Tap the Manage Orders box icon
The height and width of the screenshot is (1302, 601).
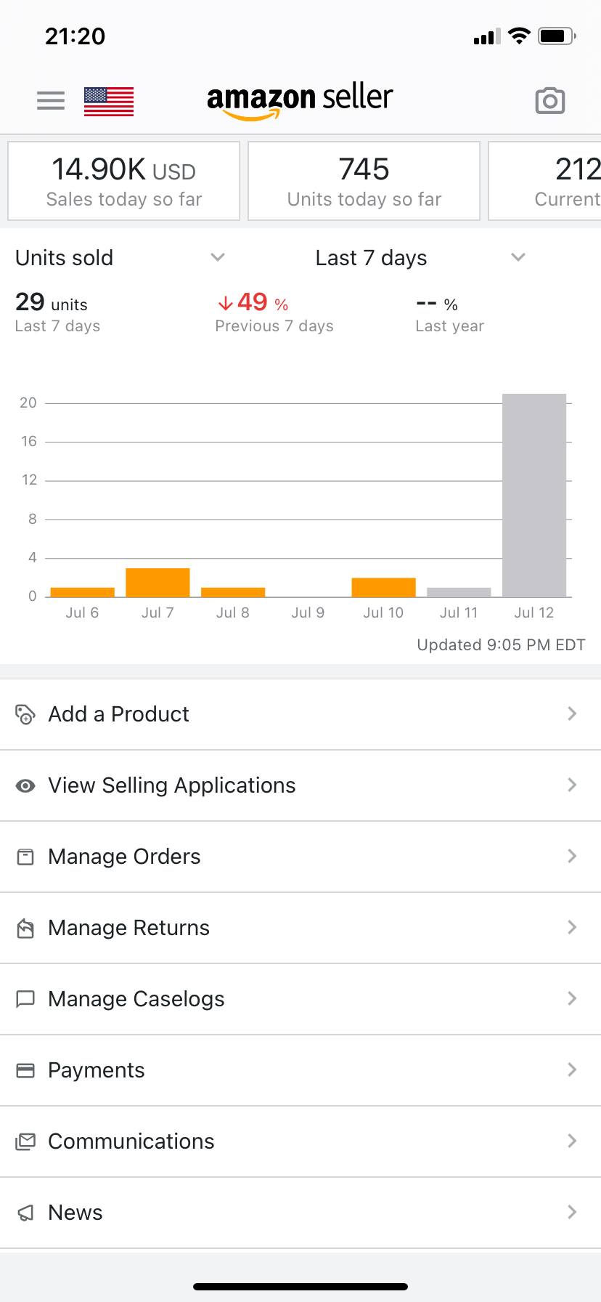(x=25, y=857)
